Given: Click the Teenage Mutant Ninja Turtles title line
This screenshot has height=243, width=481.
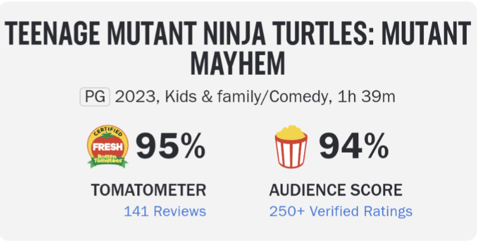Looking at the screenshot, I should click(238, 33).
